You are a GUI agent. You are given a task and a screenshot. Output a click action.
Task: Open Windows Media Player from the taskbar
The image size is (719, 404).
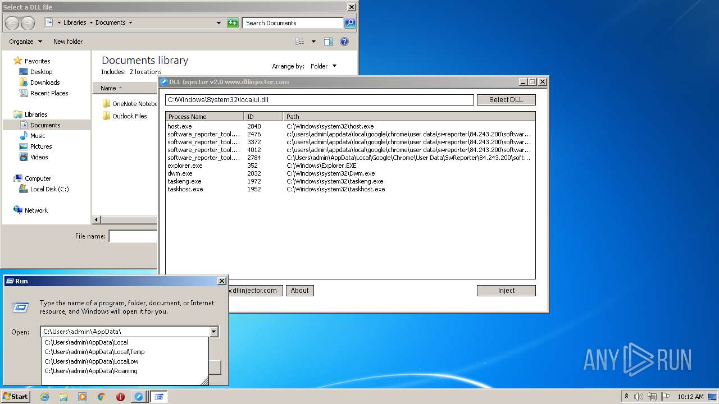tap(83, 397)
